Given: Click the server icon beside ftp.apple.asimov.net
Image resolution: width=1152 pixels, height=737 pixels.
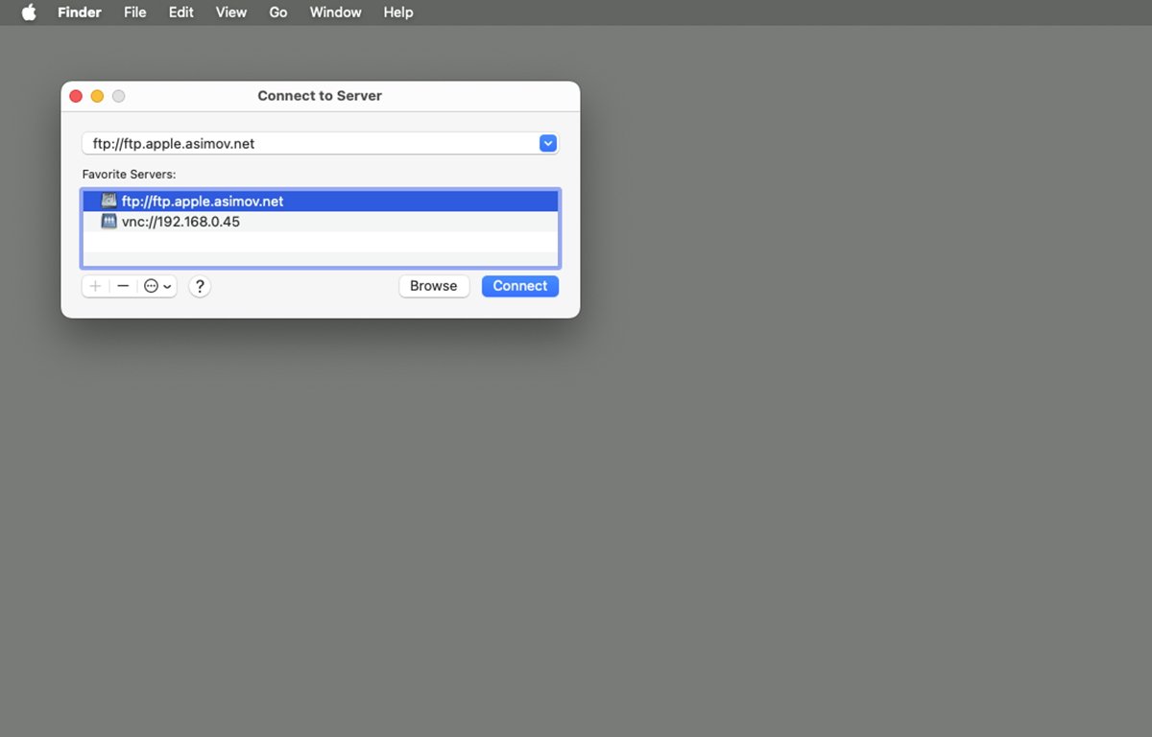Looking at the screenshot, I should click(x=108, y=201).
